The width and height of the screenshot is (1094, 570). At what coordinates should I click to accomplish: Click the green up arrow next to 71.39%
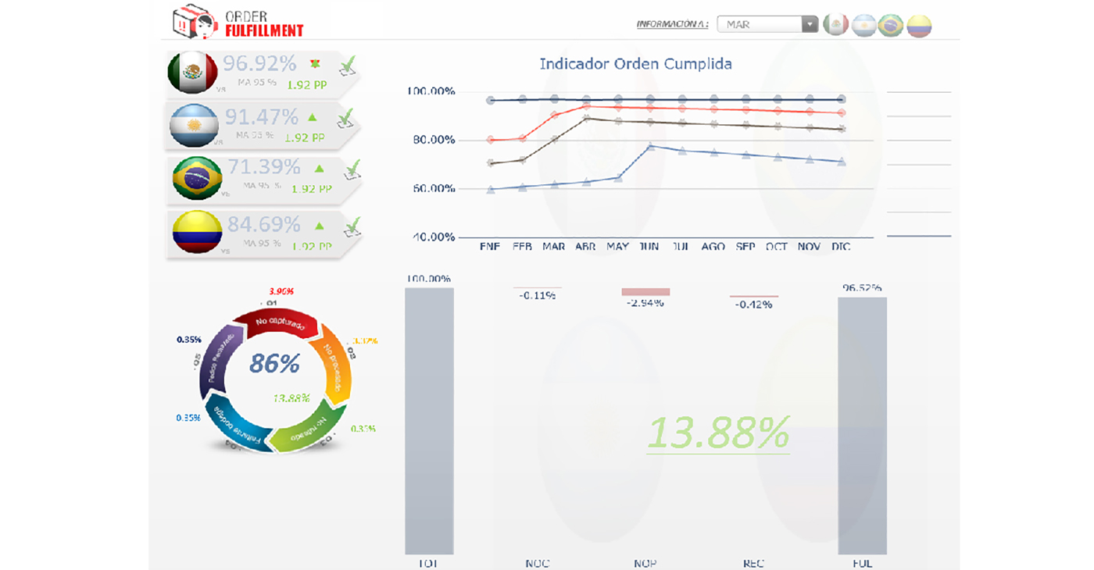point(319,168)
